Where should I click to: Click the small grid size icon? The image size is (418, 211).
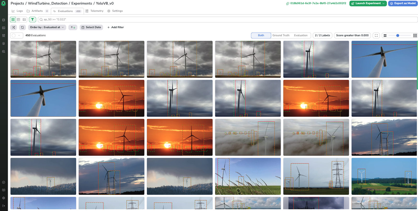[385, 35]
